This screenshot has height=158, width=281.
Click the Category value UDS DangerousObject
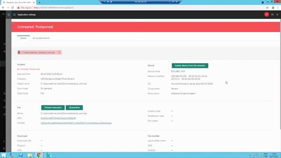tap(58, 79)
